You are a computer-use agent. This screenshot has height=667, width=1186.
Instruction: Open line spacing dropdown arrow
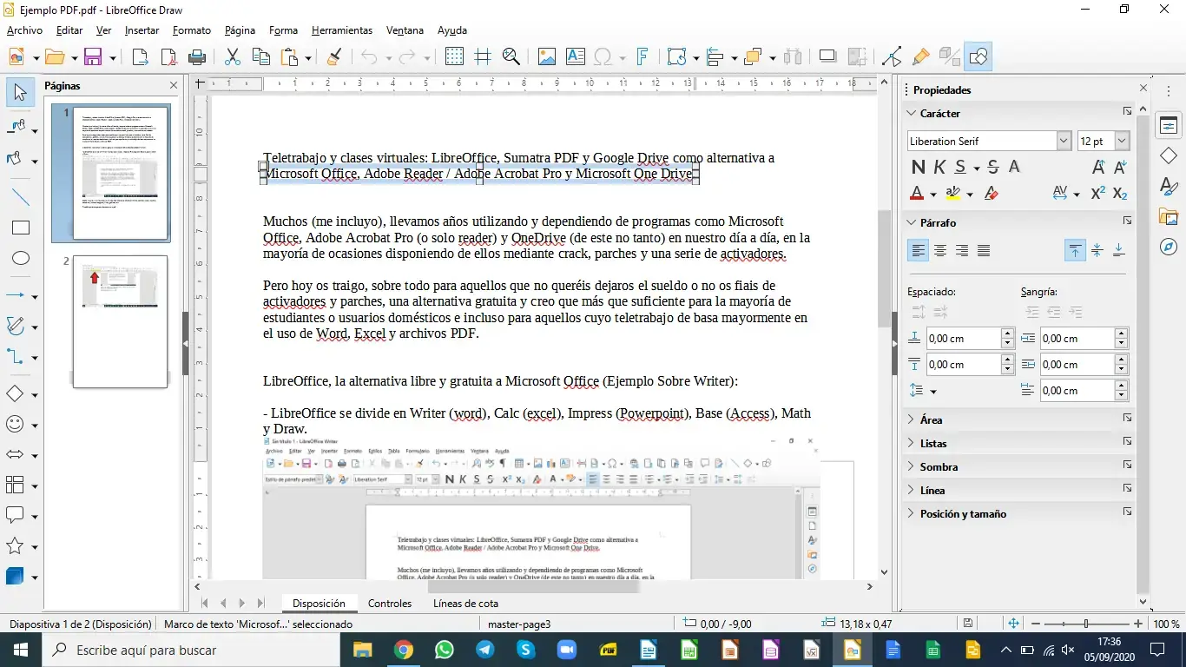point(932,392)
